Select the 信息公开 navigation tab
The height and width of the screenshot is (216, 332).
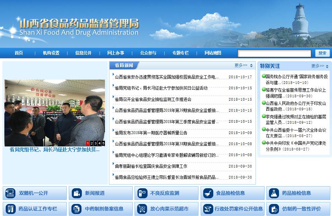(83, 53)
